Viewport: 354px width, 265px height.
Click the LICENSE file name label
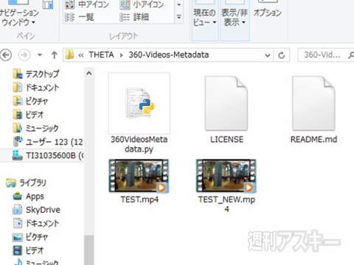226,139
